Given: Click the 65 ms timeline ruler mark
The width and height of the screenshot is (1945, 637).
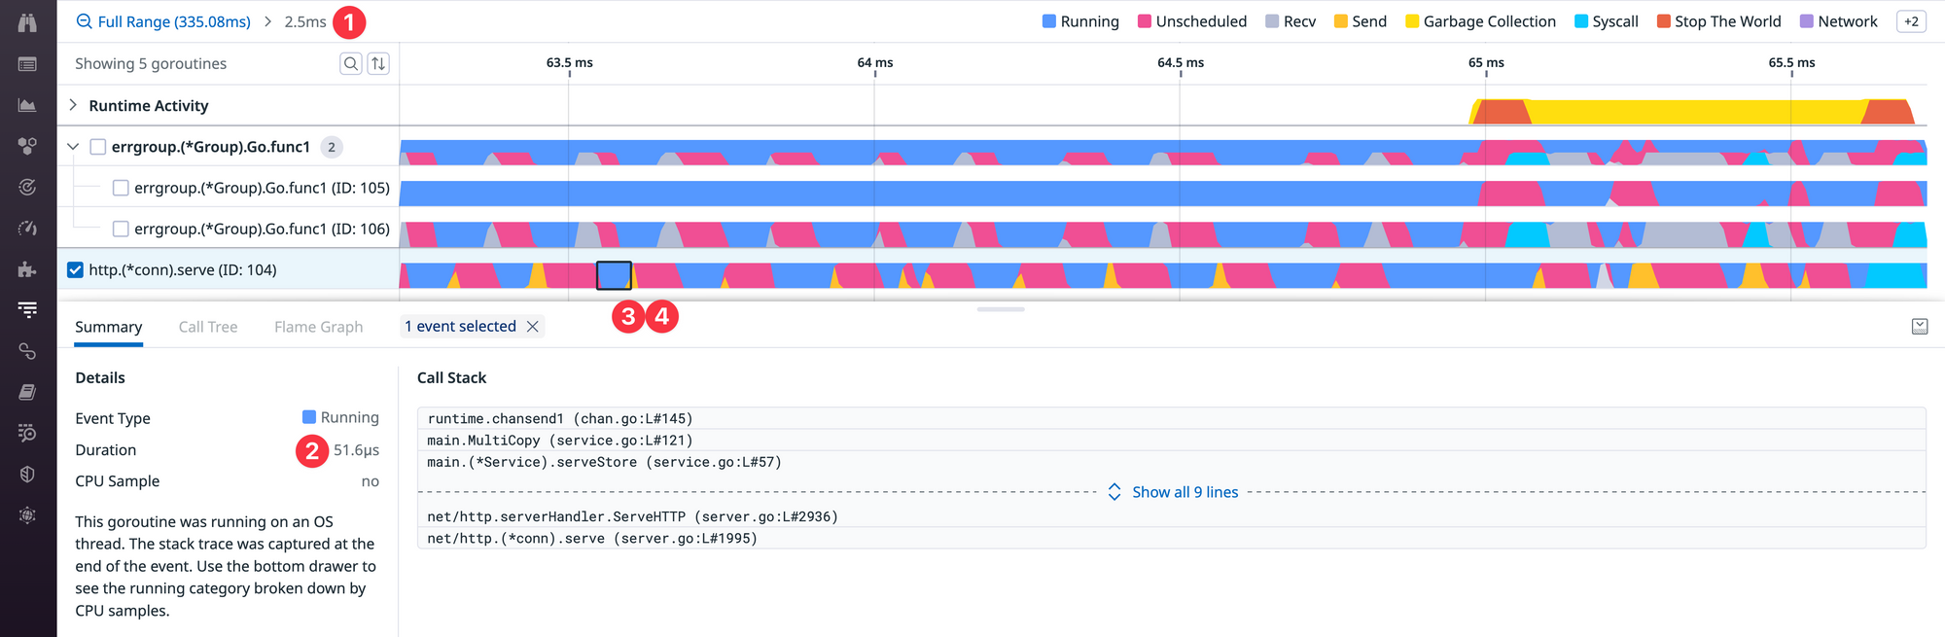Looking at the screenshot, I should (1486, 63).
